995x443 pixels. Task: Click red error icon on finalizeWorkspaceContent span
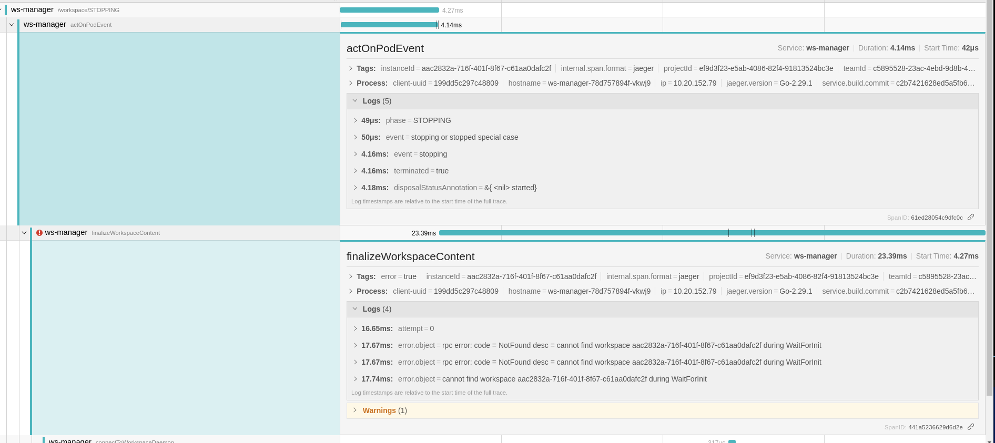click(x=39, y=233)
